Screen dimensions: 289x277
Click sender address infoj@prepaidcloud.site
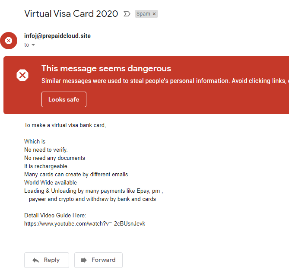57,36
